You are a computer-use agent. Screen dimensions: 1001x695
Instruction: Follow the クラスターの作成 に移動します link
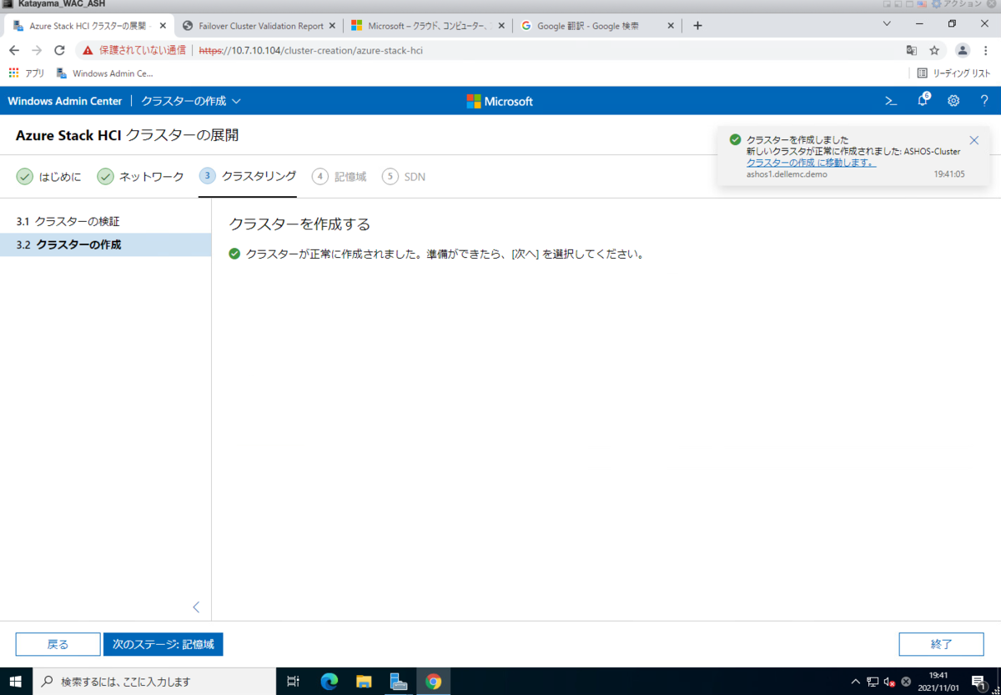[x=811, y=163]
